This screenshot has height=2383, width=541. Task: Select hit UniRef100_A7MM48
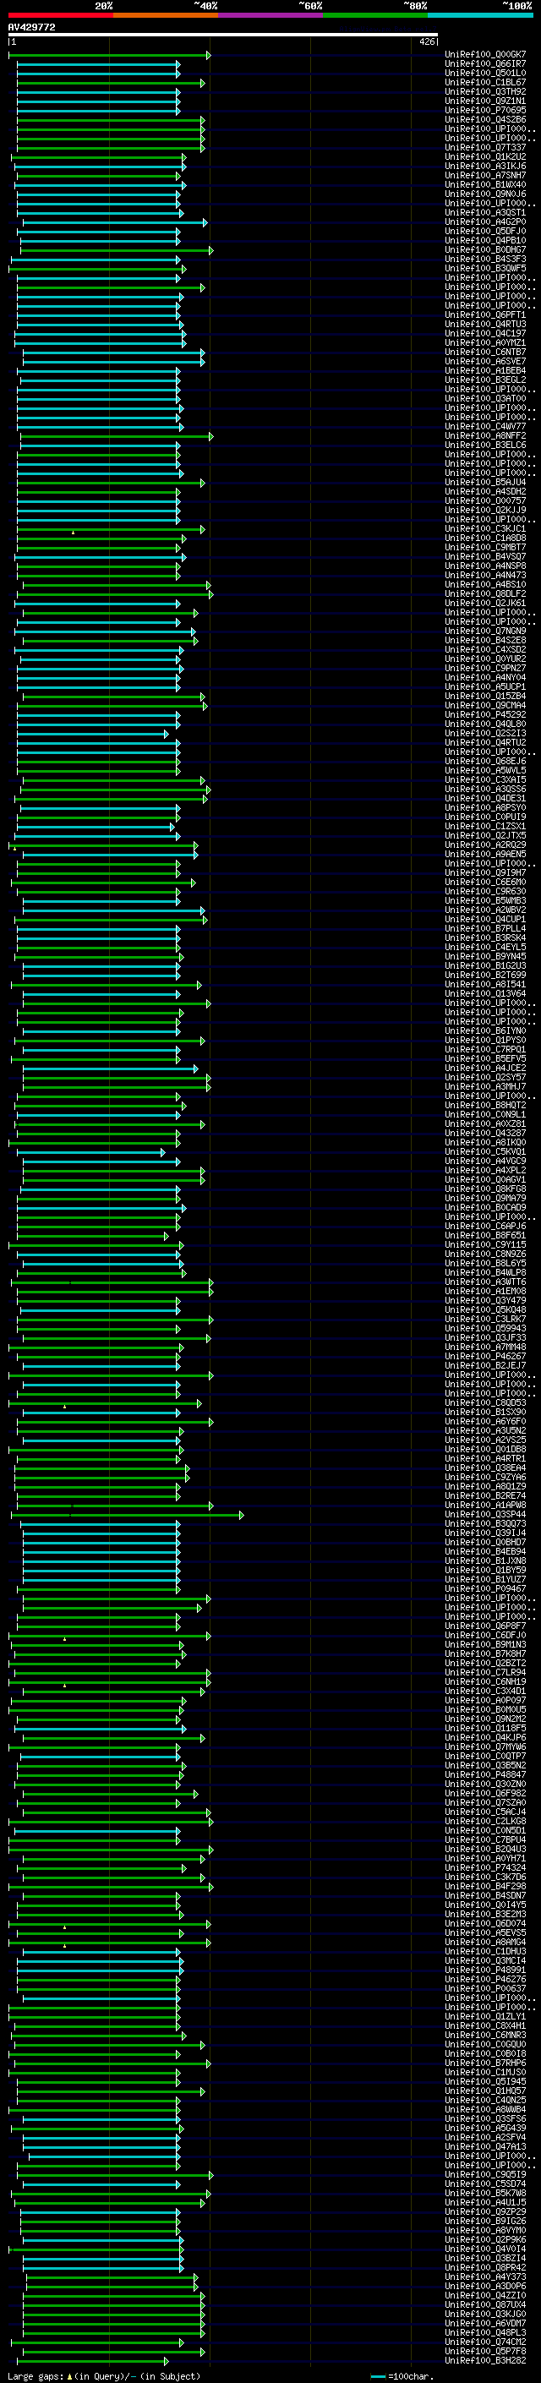485,1347
